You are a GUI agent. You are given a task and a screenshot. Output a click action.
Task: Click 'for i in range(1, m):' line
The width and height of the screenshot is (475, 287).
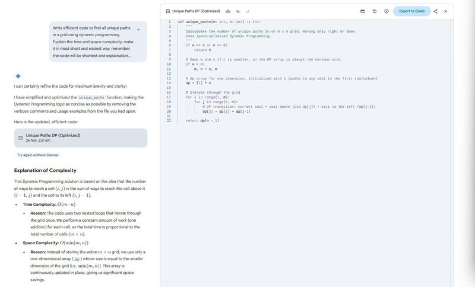[x=207, y=97]
